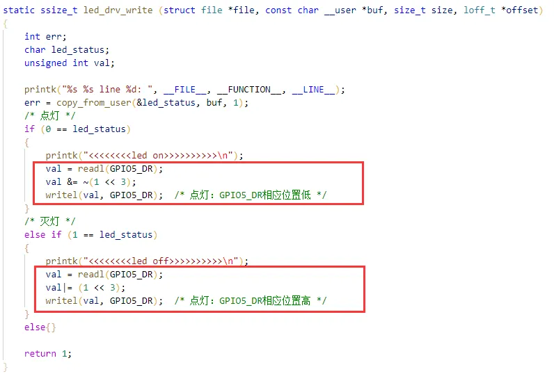
Task: Click the 'return 1;' statement
Action: tap(48, 354)
